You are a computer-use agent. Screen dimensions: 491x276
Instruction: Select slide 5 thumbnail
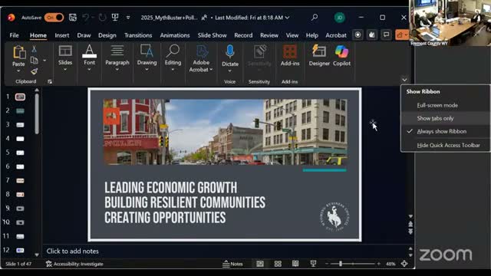20,153
